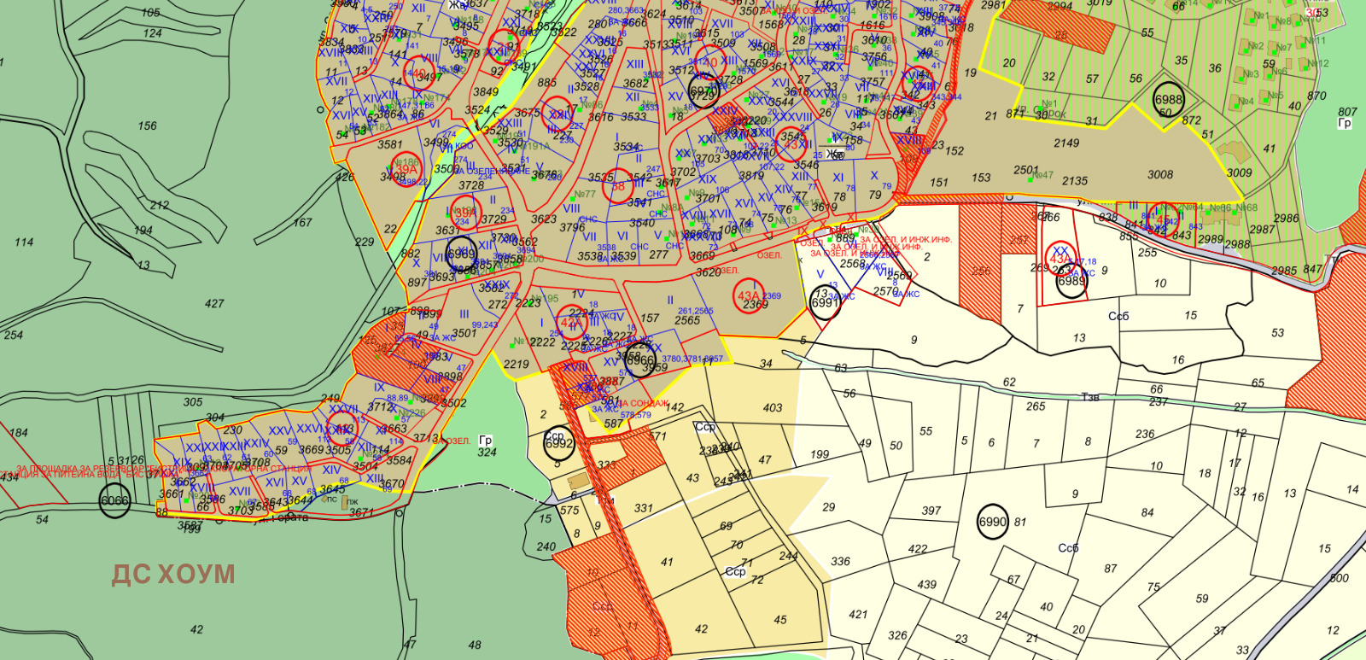
Task: Click the black circled marker 6066
Action: tap(114, 501)
